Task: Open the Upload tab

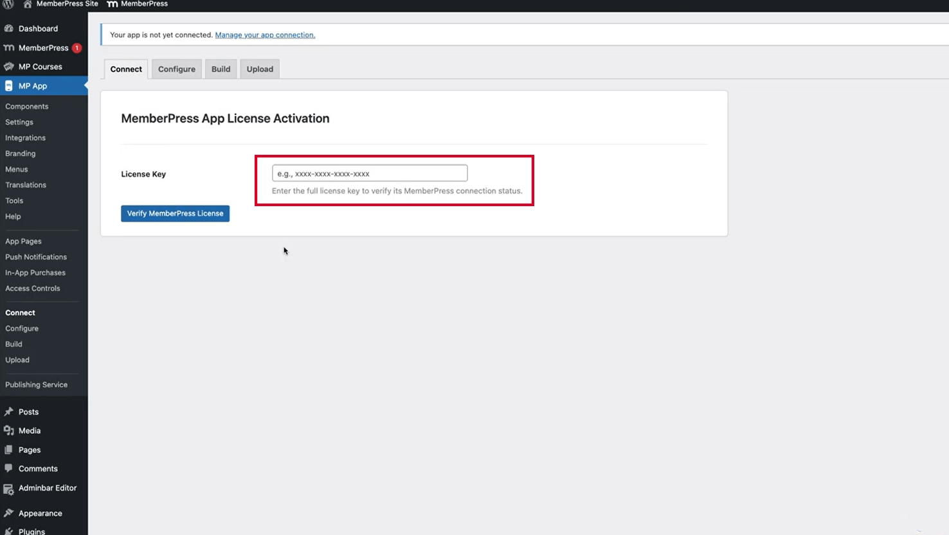Action: coord(260,69)
